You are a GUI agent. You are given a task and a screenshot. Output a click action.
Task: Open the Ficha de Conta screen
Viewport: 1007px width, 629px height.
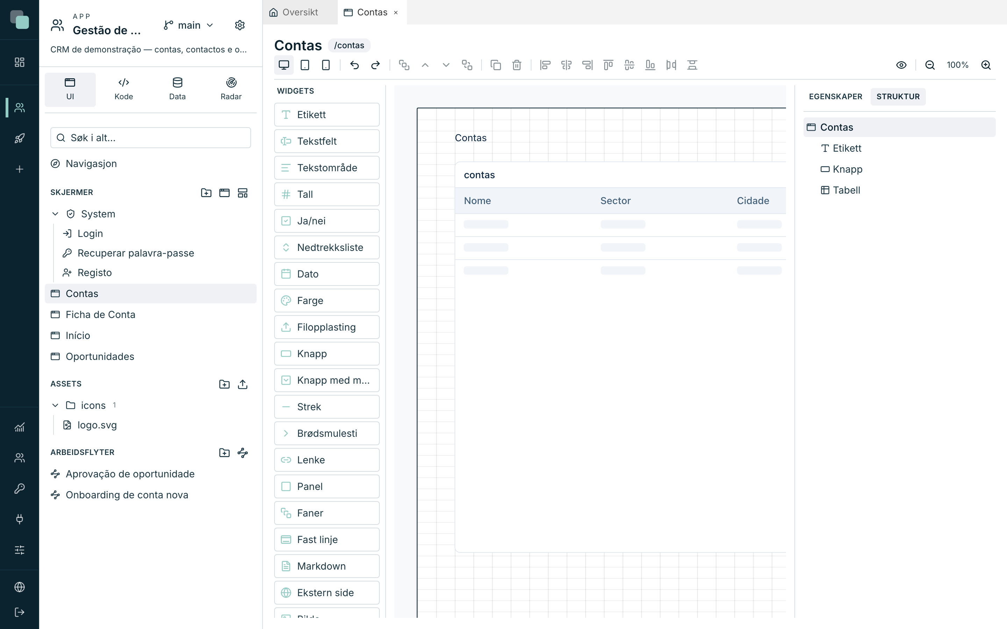coord(151,314)
